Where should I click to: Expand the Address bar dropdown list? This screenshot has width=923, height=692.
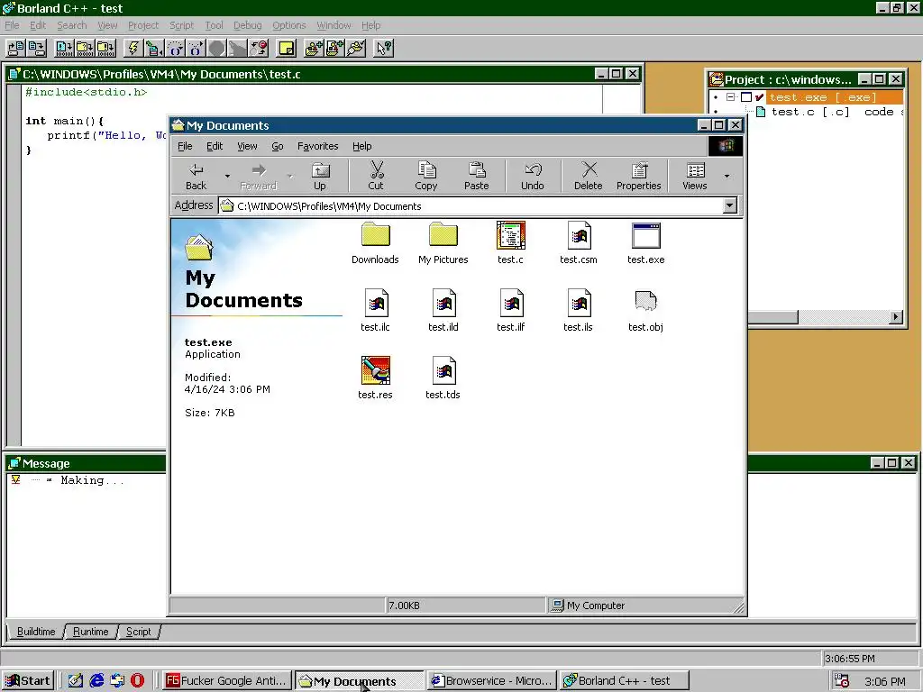[729, 205]
